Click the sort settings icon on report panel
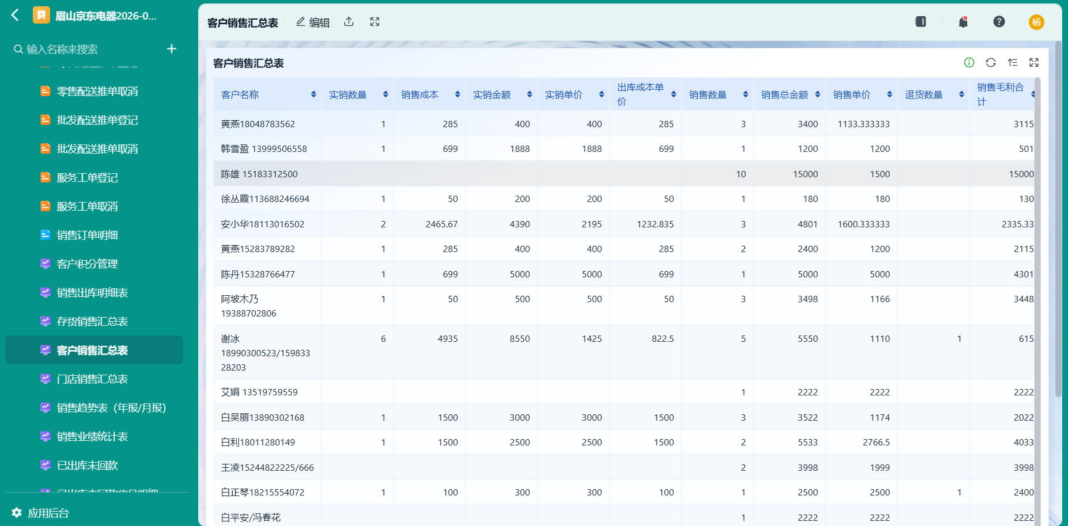 [1013, 63]
